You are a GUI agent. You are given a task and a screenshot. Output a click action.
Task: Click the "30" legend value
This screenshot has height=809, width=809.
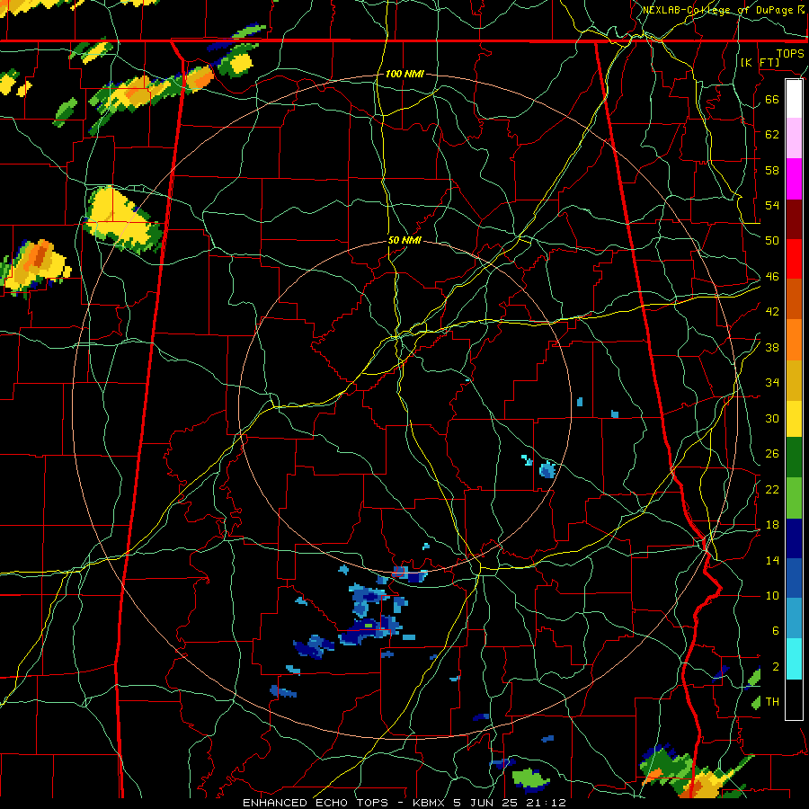772,418
